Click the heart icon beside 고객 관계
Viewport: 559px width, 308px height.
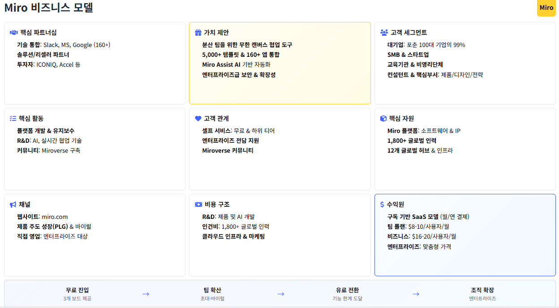click(198, 119)
